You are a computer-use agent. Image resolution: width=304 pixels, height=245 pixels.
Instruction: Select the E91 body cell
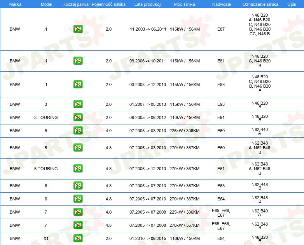pyautogui.click(x=221, y=117)
